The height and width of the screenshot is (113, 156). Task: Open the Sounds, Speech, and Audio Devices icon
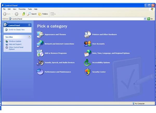[x=40, y=62]
